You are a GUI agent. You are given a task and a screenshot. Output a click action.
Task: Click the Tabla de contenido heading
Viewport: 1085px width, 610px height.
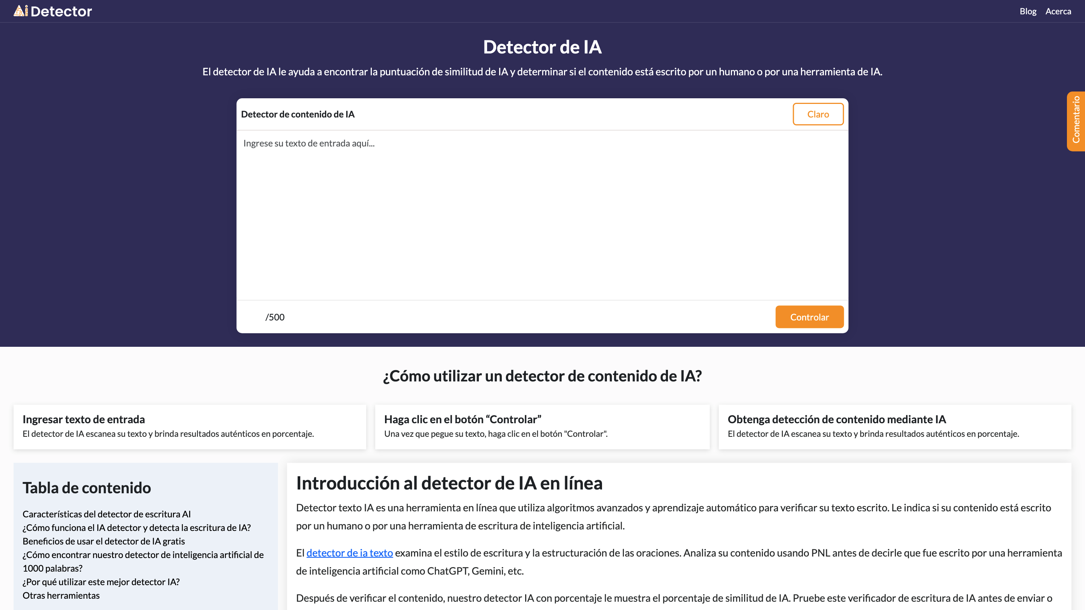(86, 488)
